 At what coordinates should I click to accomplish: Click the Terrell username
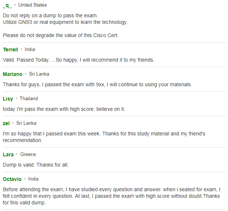pyautogui.click(x=11, y=50)
